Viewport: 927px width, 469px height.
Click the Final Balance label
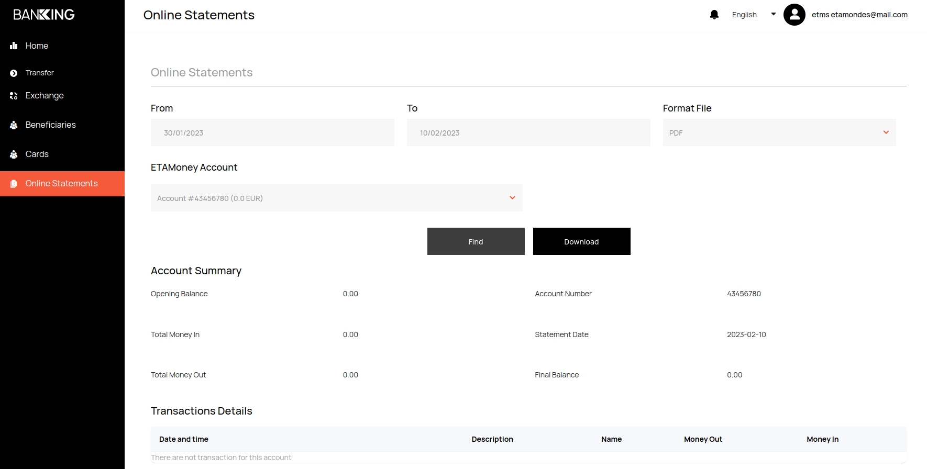(557, 375)
